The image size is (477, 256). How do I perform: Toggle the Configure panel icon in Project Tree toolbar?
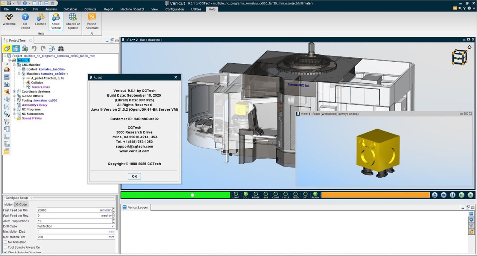pos(16,48)
